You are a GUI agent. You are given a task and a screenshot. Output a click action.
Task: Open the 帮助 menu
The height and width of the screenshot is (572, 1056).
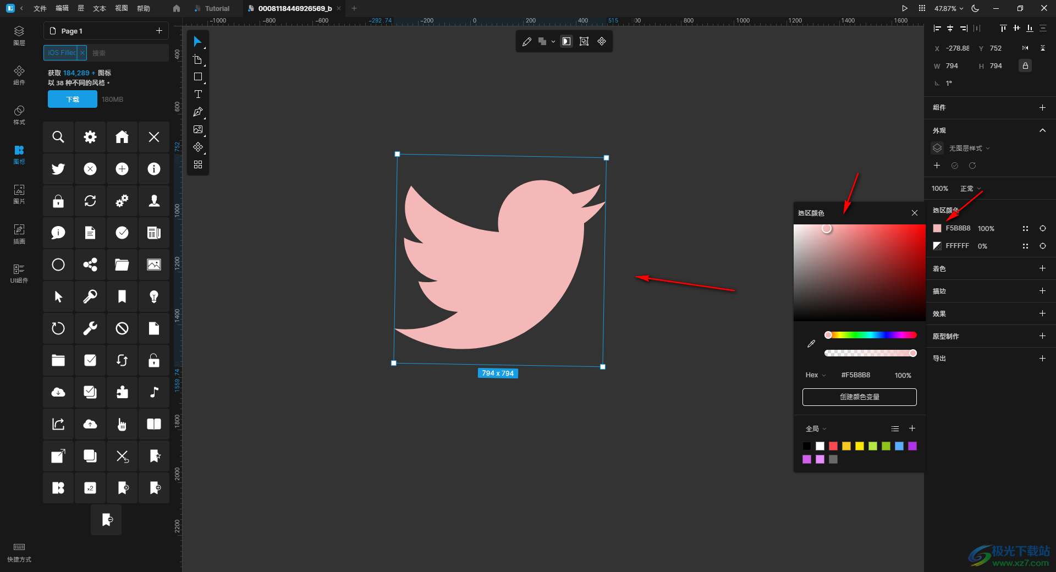tap(144, 8)
